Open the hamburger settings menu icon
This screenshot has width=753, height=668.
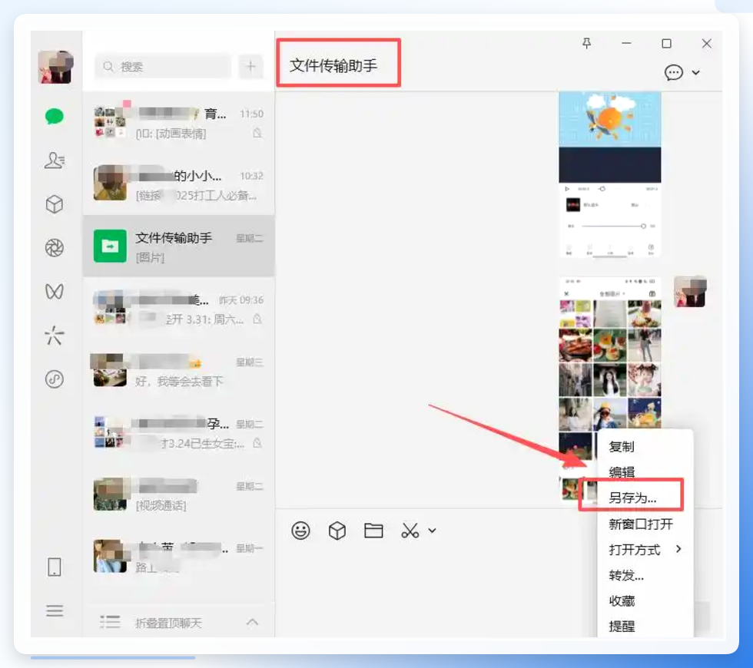click(x=55, y=610)
